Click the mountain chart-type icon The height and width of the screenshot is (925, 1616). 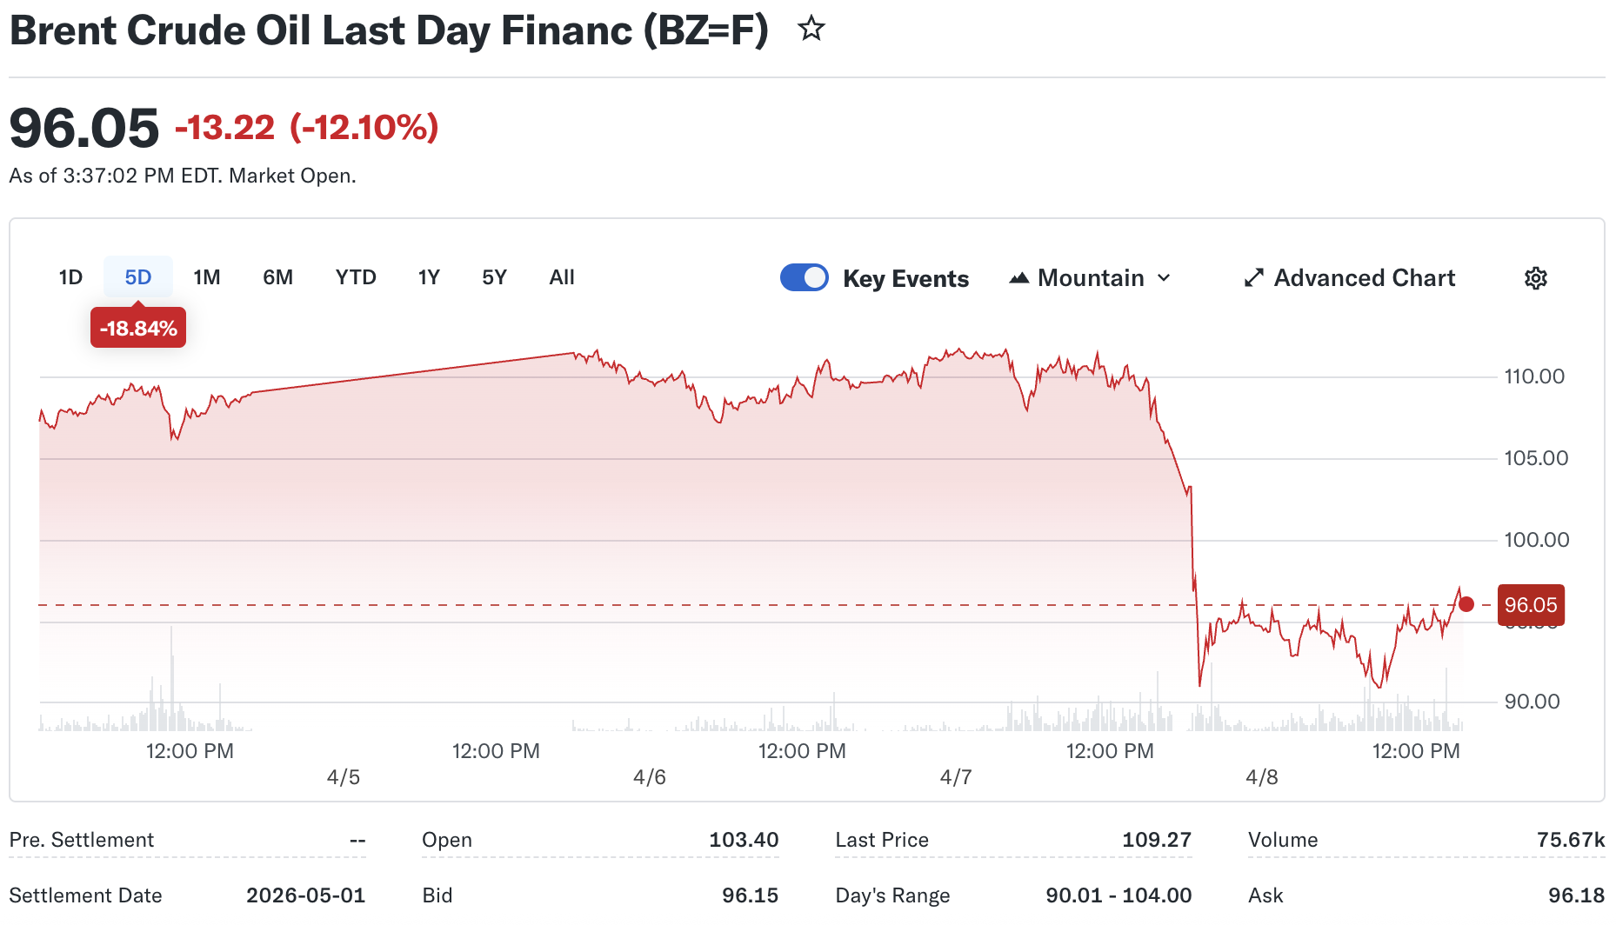click(x=1019, y=278)
